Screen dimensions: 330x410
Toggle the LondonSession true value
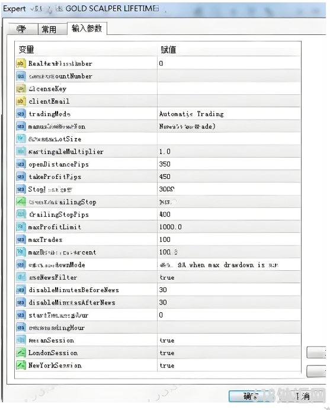(229, 353)
